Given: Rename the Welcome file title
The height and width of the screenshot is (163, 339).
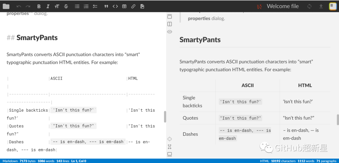Looking at the screenshot, I should (283, 6).
